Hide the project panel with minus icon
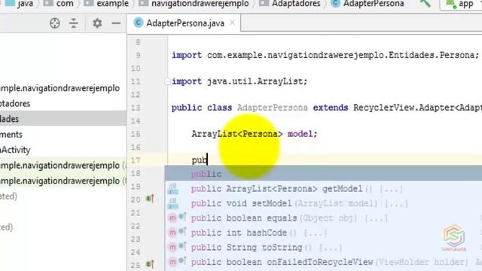Screen dimensions: 482x271 click(116, 23)
